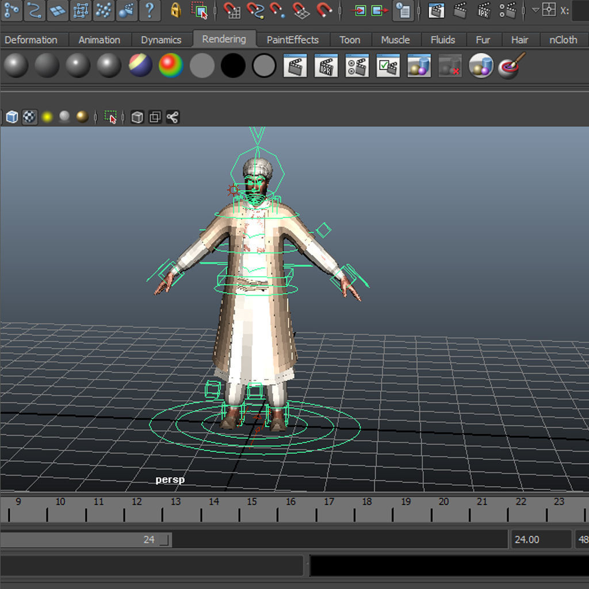This screenshot has width=589, height=589.
Task: Toggle high quality rendering gold sphere
Action: (82, 116)
